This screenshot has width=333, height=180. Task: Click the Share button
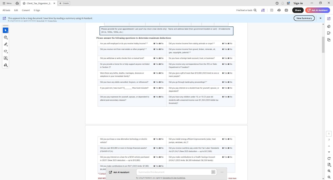tap(298, 10)
